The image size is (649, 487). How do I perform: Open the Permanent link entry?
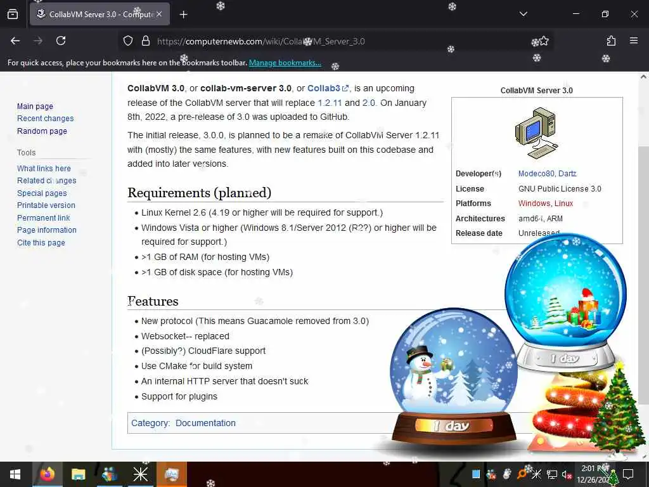44,218
